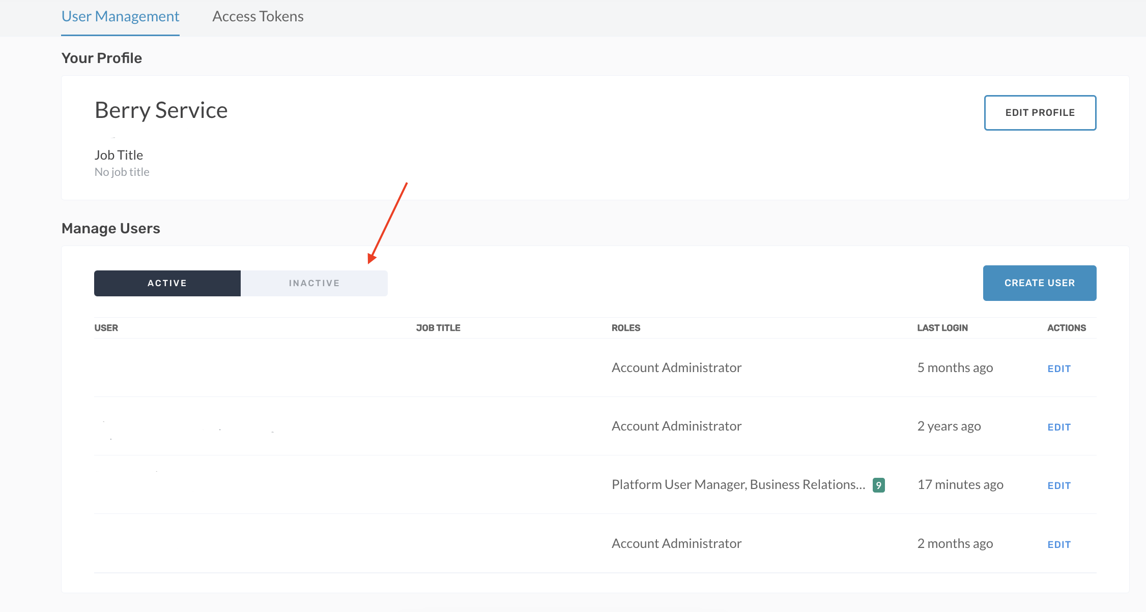Edit the Platform User Manager user
1146x612 pixels.
pyautogui.click(x=1058, y=485)
